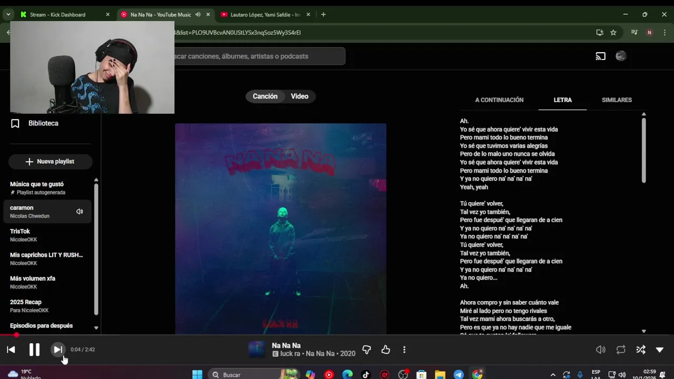
Task: Click the Na Na Na album artwork
Action: tap(281, 228)
